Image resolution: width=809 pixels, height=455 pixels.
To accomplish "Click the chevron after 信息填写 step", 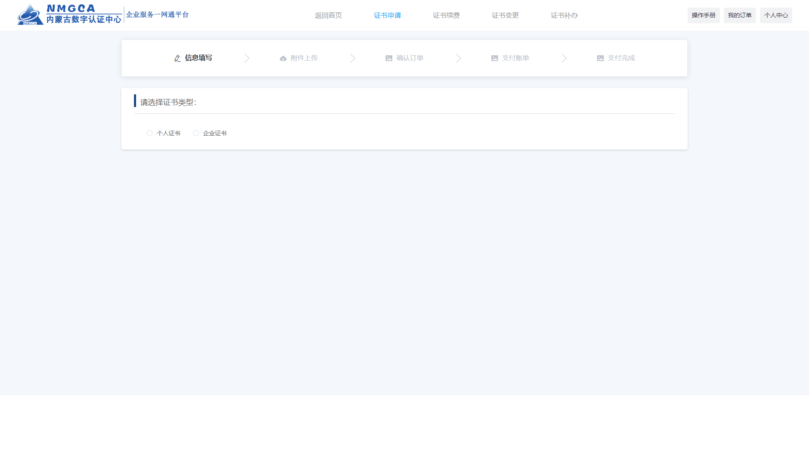I will [x=247, y=58].
